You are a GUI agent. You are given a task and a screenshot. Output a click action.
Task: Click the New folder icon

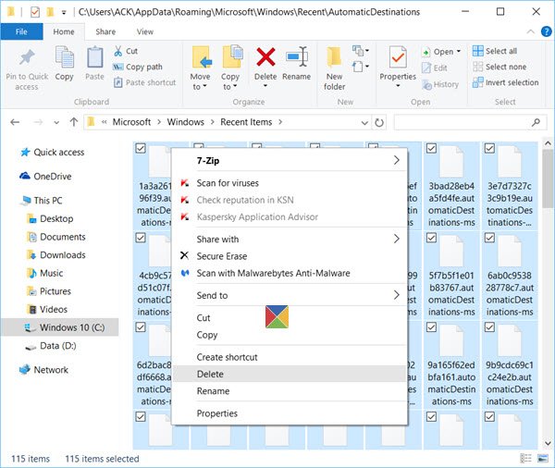point(334,57)
